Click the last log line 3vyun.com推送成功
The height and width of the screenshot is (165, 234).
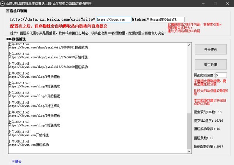(x=29, y=145)
